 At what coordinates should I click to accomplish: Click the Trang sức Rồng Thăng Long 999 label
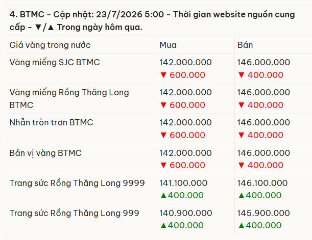point(74,213)
